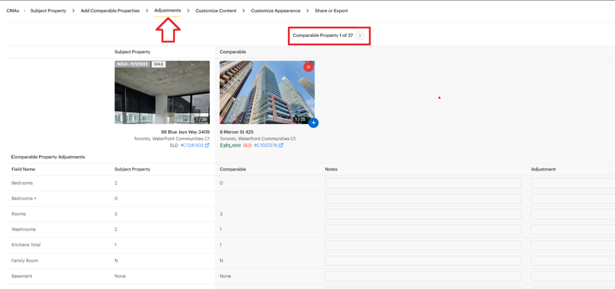Click blue plus icon on comparable photo
Screen dimensions: 615x289
[x=313, y=123]
